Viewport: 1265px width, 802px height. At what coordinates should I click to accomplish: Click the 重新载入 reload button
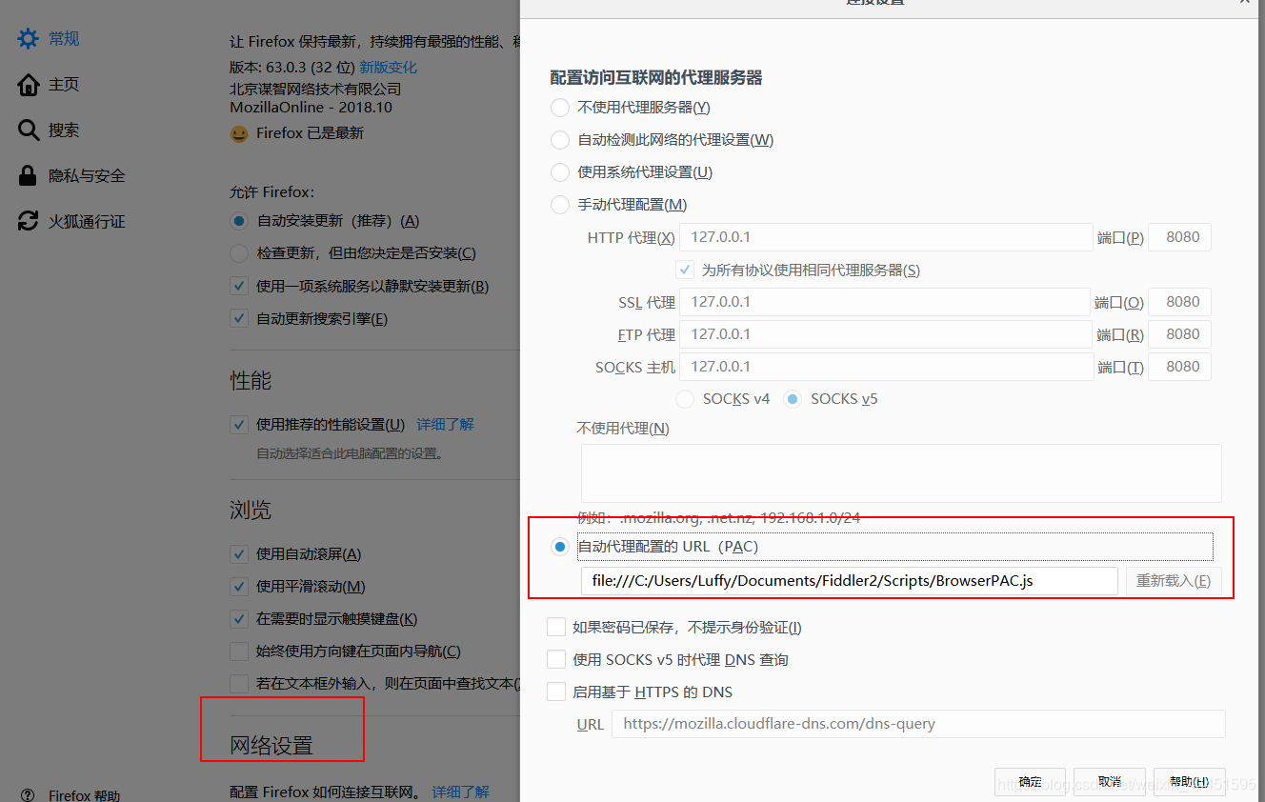(1174, 581)
